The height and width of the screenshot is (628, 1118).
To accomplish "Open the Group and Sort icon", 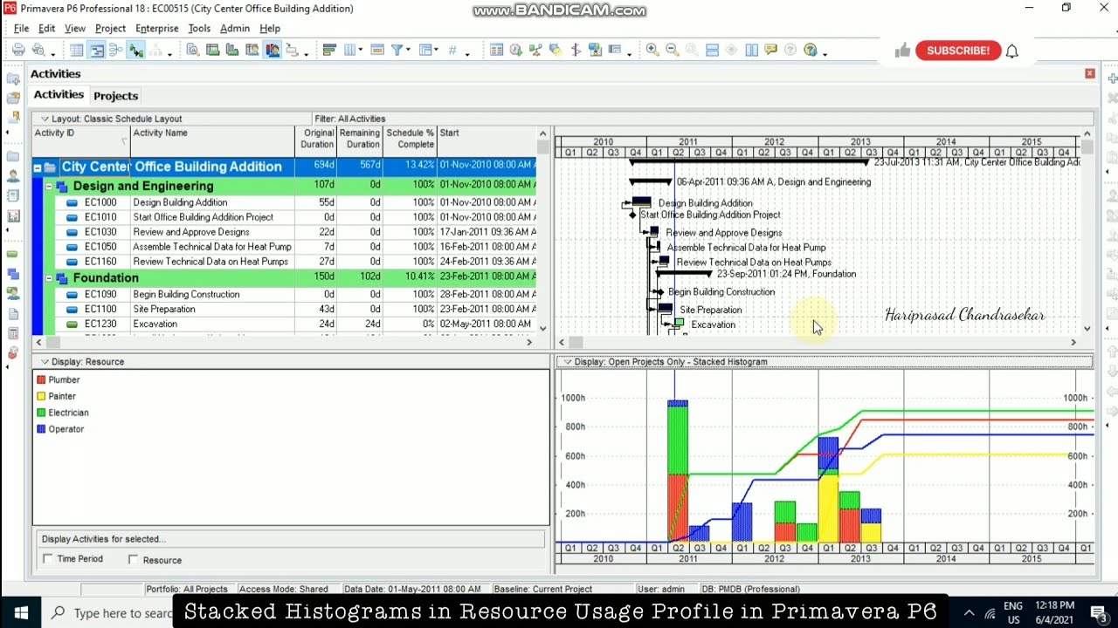I will point(425,50).
